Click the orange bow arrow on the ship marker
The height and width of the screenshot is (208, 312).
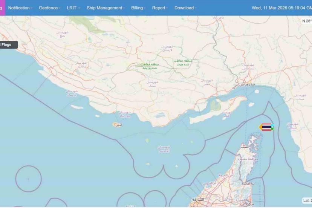[x=260, y=127]
